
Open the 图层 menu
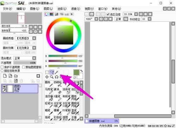(48, 9)
